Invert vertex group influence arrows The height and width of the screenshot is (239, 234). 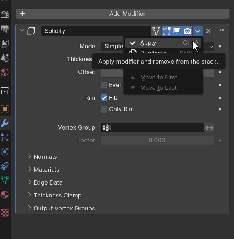[x=209, y=128]
